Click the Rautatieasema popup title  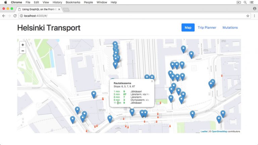click(x=122, y=83)
